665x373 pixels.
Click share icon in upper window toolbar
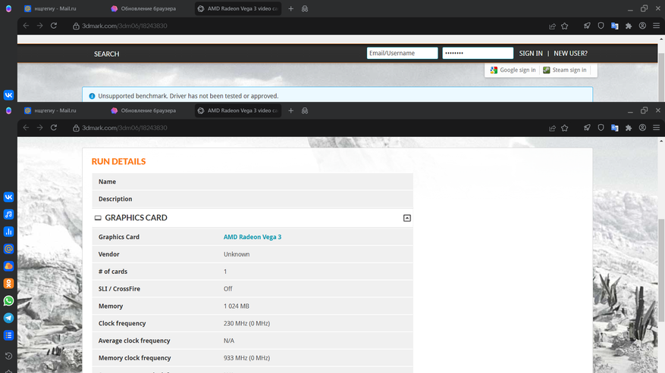pyautogui.click(x=552, y=26)
